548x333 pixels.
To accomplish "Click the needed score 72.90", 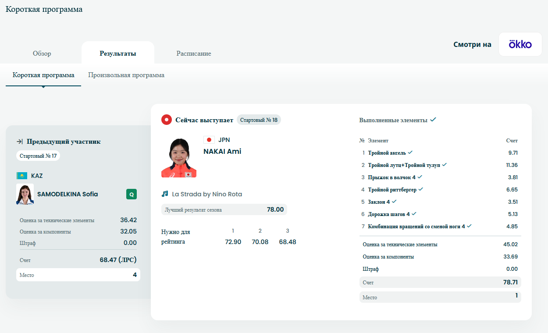I will click(x=233, y=242).
